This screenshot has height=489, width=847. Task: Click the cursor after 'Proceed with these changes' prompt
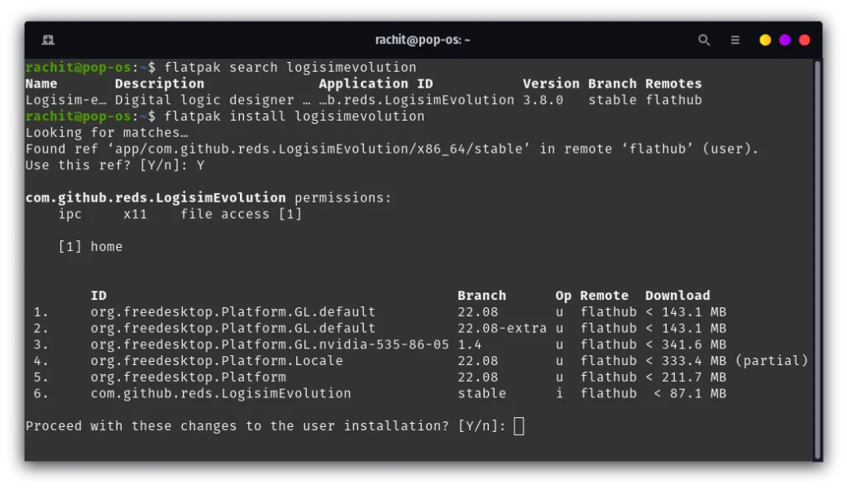[x=519, y=426]
